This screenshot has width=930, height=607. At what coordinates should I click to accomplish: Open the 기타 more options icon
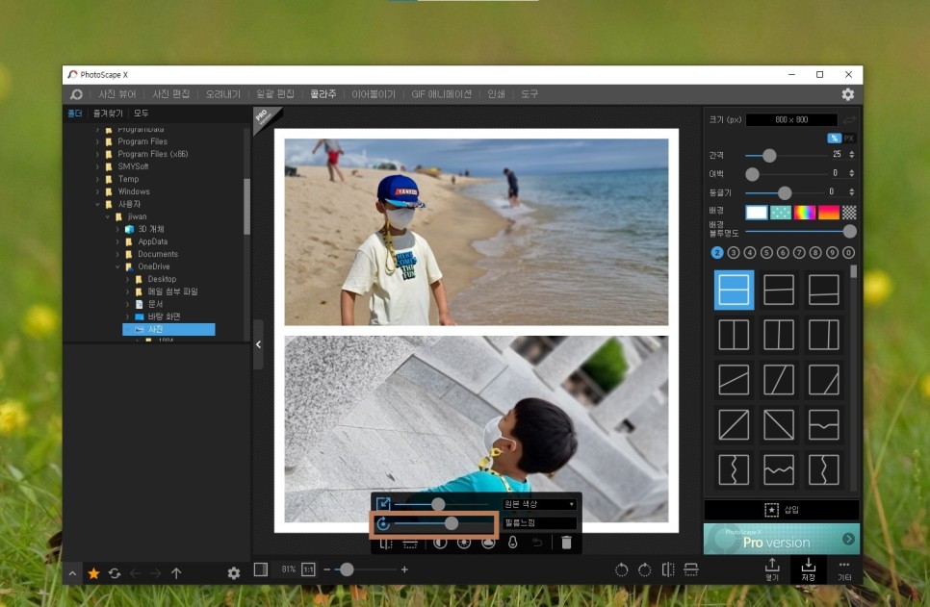(844, 569)
